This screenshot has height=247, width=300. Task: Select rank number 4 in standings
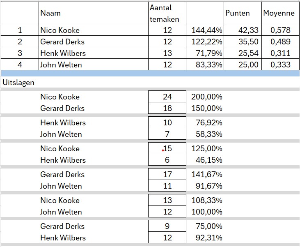point(19,65)
